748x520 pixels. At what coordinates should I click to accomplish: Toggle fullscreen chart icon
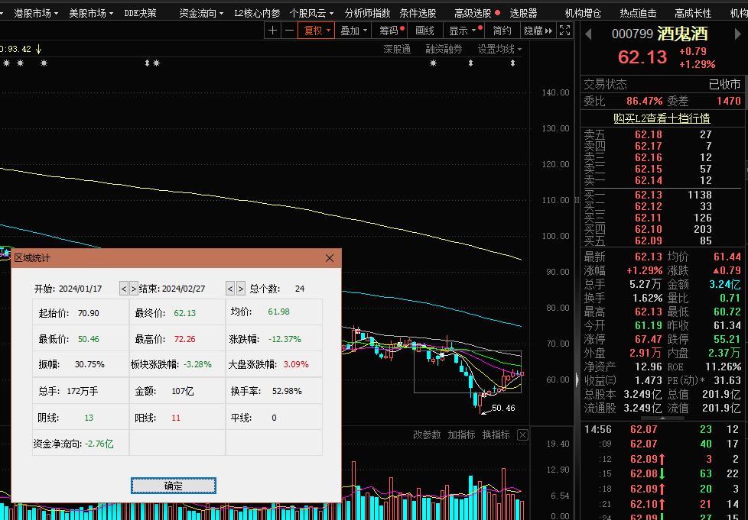[x=564, y=31]
